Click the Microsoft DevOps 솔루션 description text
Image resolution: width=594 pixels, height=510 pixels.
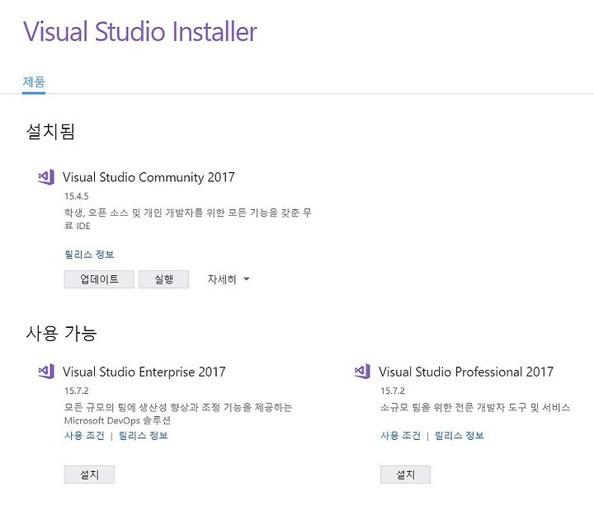tap(178, 414)
